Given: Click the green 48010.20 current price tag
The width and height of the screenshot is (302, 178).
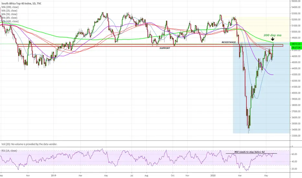Looking at the screenshot, I should tap(296, 44).
